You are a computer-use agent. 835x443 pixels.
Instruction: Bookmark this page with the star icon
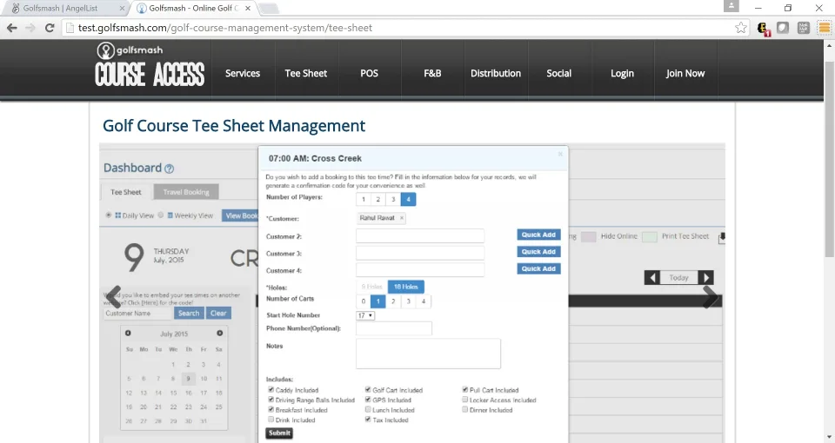[741, 28]
